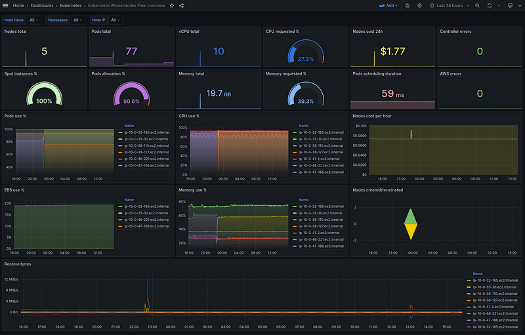Screen dimensions: 525x335
Task: Toggle ip-10-0-35-30 series in CPU use legend
Action: point(320,139)
